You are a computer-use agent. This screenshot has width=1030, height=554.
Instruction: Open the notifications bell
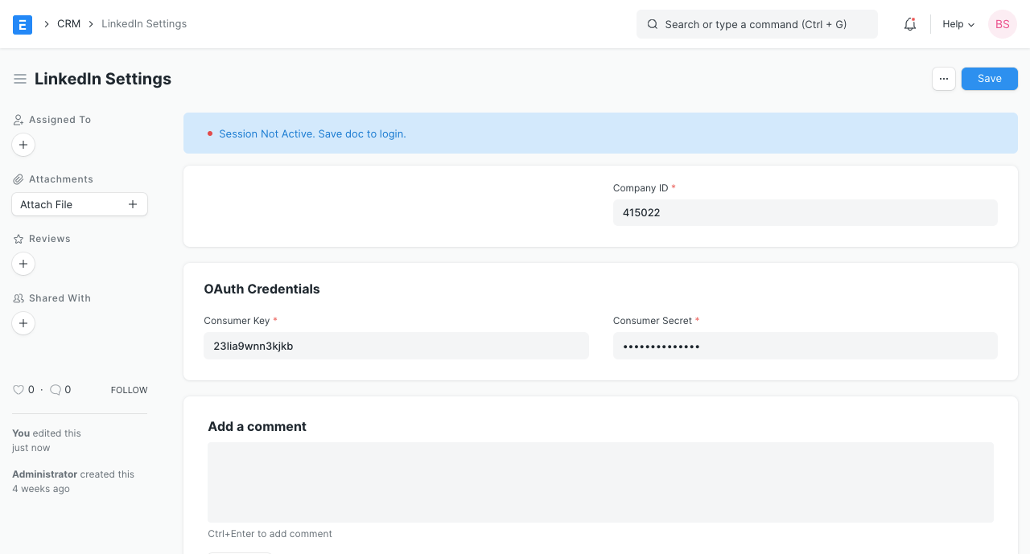(910, 24)
